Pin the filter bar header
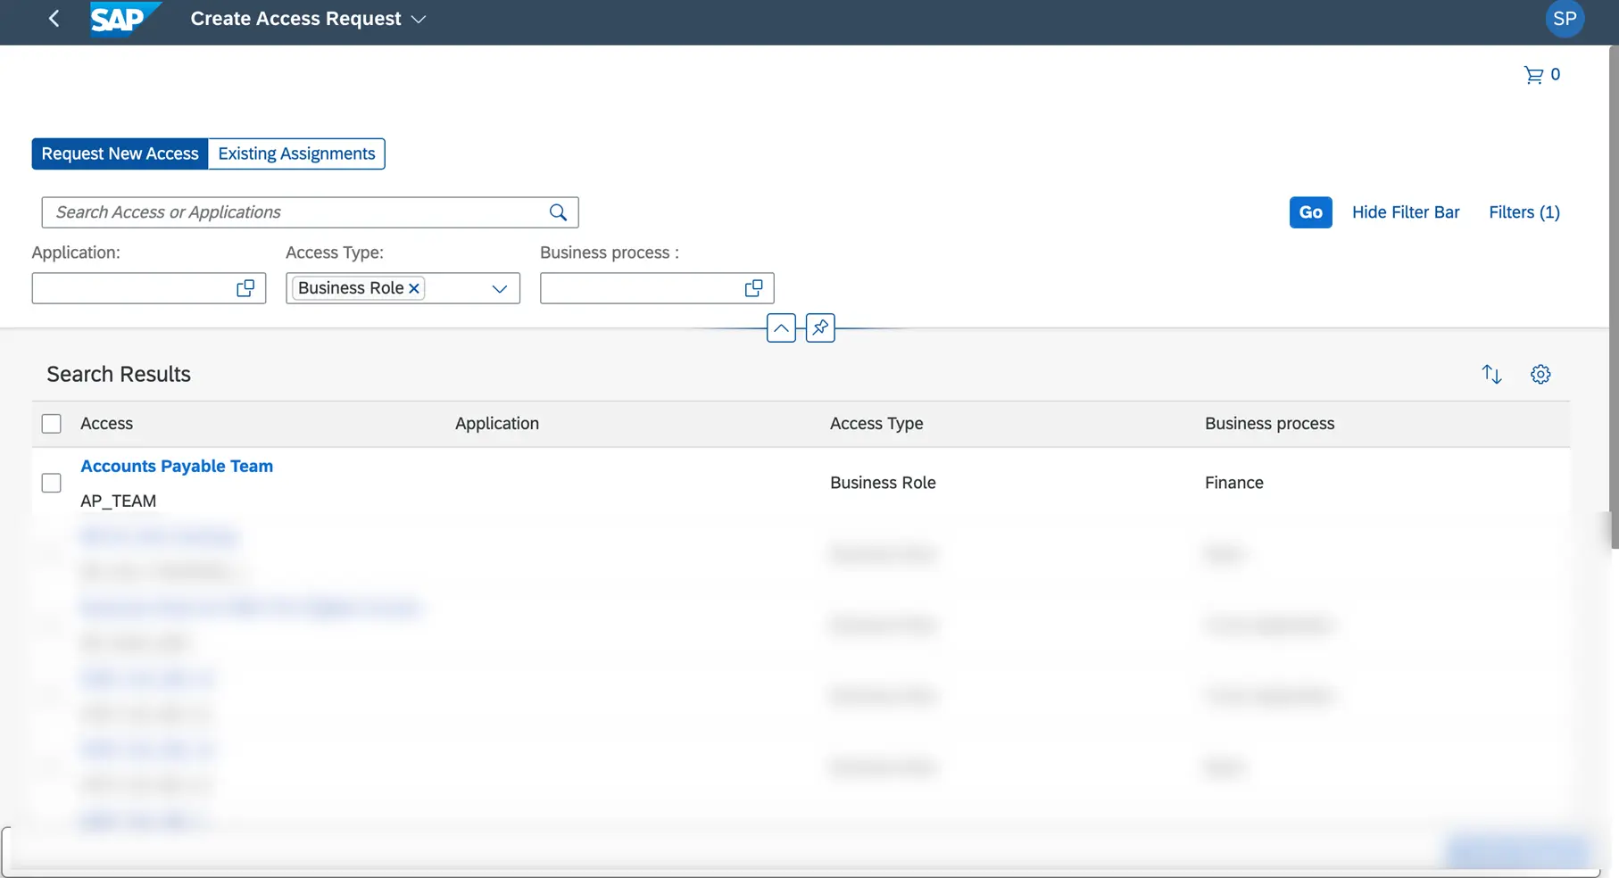Screen dimensions: 1619x878 pos(820,327)
